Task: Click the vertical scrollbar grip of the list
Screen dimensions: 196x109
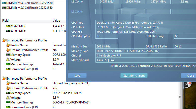Action: tap(180, 96)
